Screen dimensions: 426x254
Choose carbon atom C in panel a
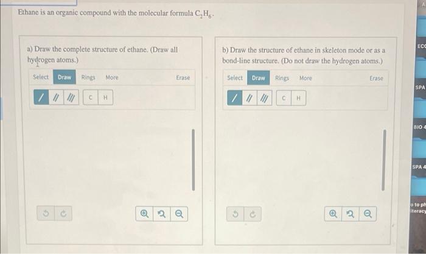pos(91,97)
